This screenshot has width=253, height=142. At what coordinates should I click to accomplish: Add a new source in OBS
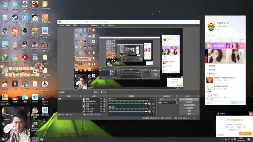[84, 114]
